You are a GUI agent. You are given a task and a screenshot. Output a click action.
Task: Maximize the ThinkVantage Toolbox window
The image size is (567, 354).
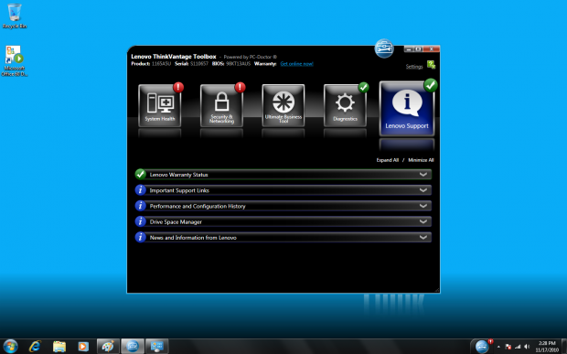pyautogui.click(x=418, y=48)
